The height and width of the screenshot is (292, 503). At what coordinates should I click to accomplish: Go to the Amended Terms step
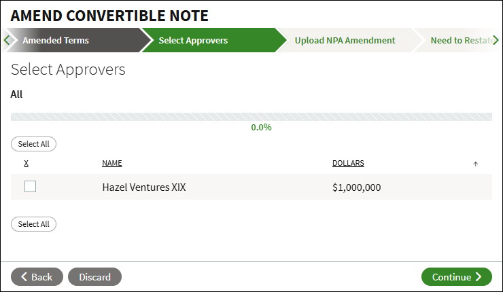[56, 40]
